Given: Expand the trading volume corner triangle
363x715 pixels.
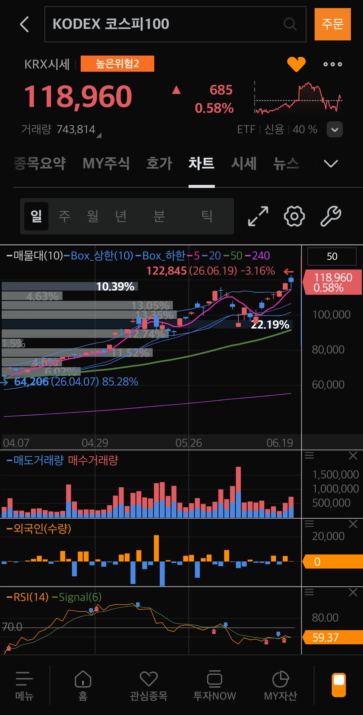Looking at the screenshot, I should click(99, 135).
